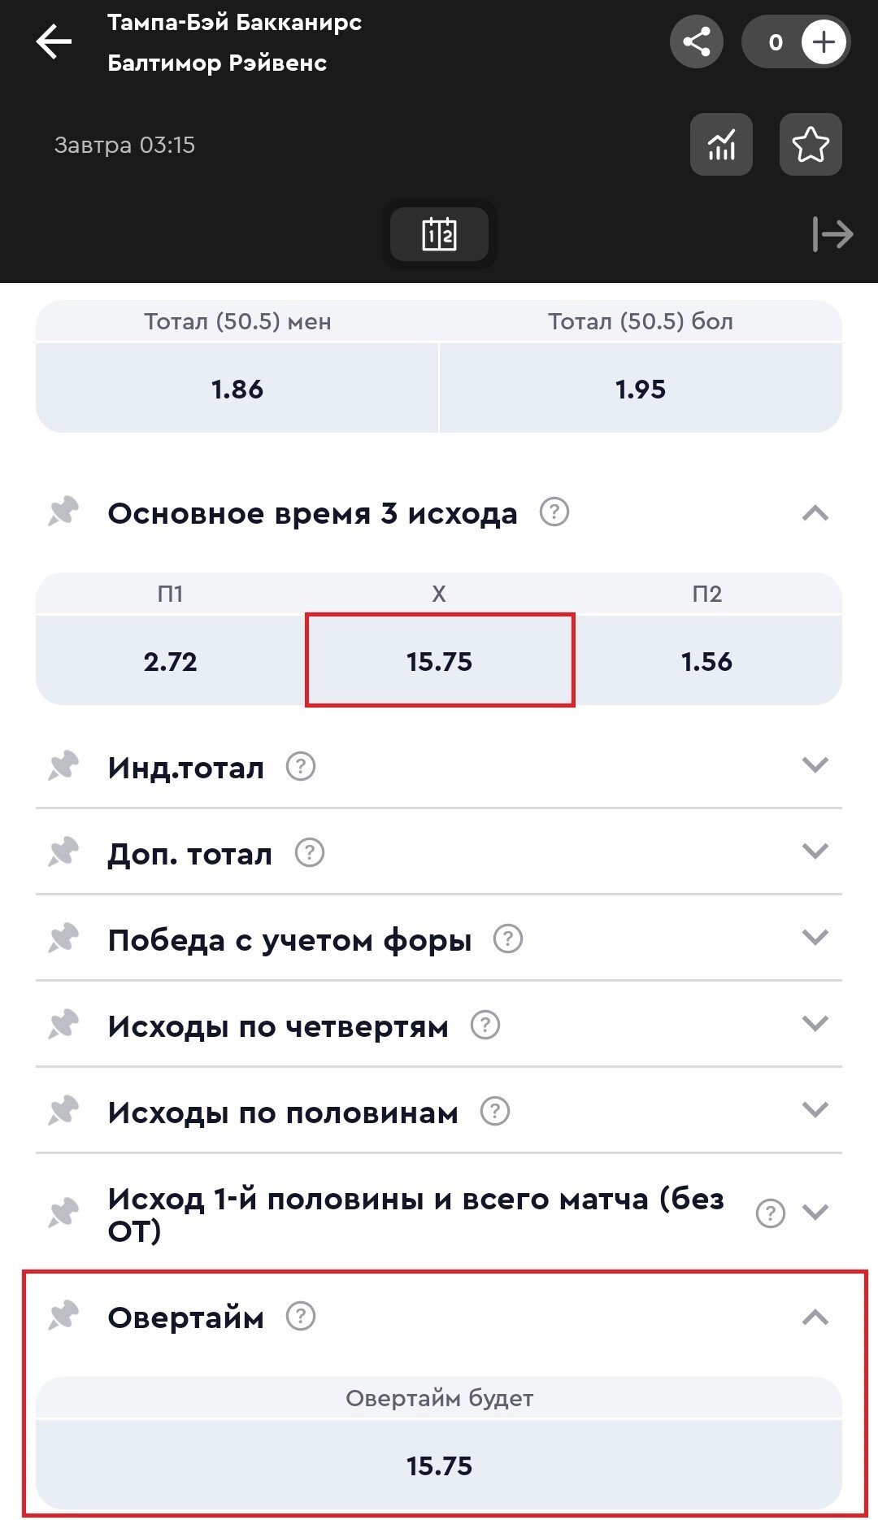Screen dimensions: 878x1520
Task: Pin the Овертайм market
Action: 63,1316
